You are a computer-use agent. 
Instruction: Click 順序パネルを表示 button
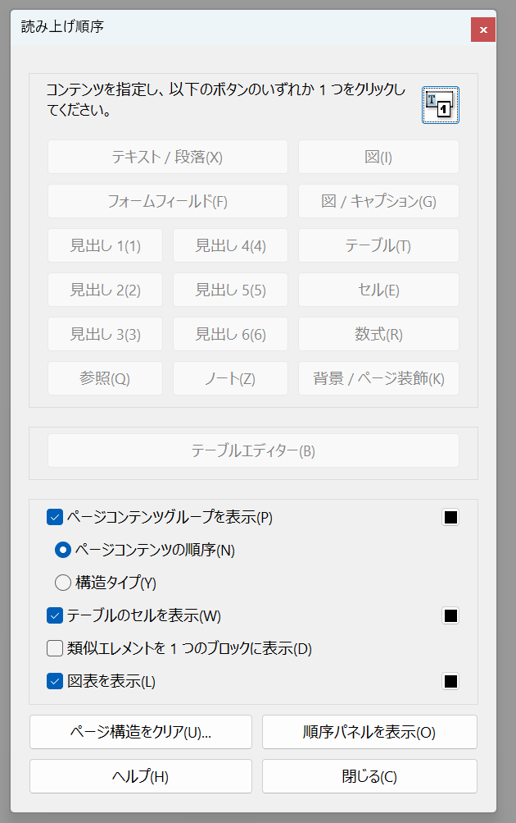pos(369,732)
